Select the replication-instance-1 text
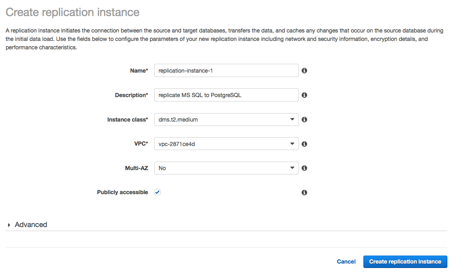The height and width of the screenshot is (274, 461). click(x=186, y=70)
